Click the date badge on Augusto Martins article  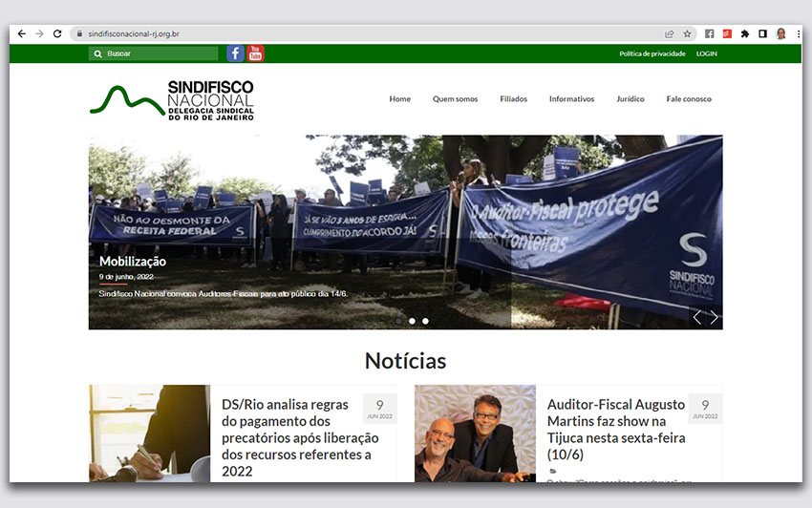tap(705, 409)
